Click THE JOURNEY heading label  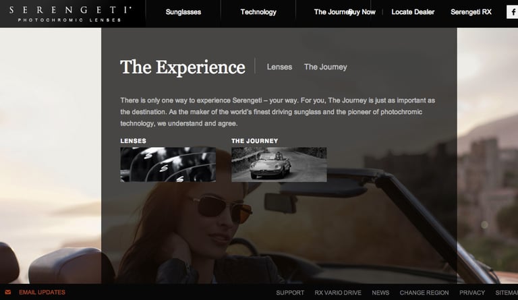tap(255, 141)
